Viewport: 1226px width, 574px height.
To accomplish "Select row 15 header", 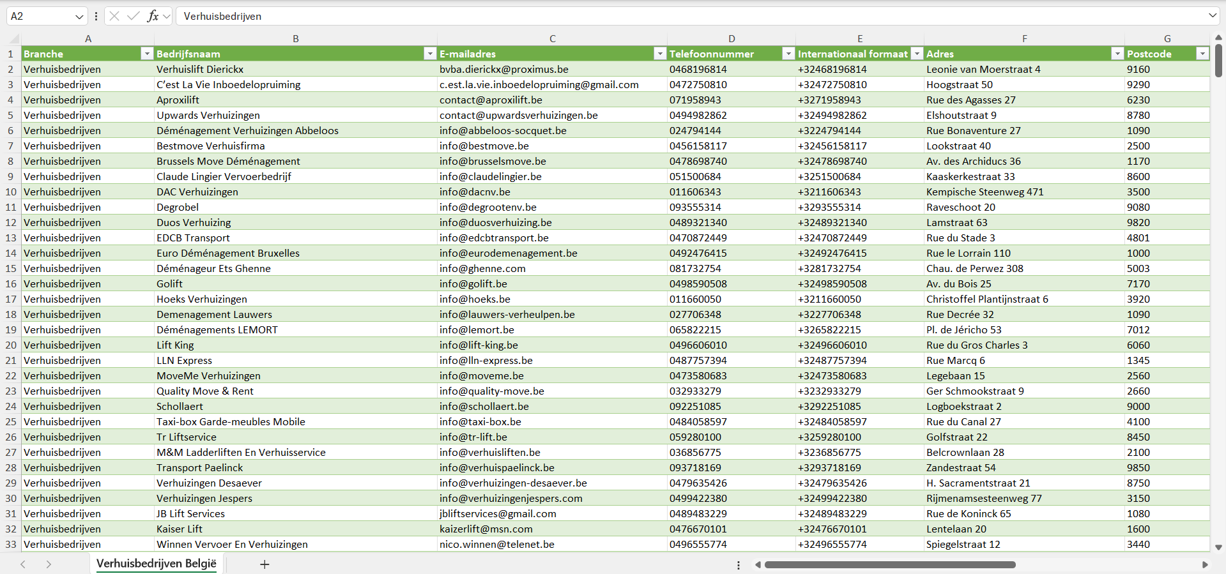I will click(x=11, y=269).
